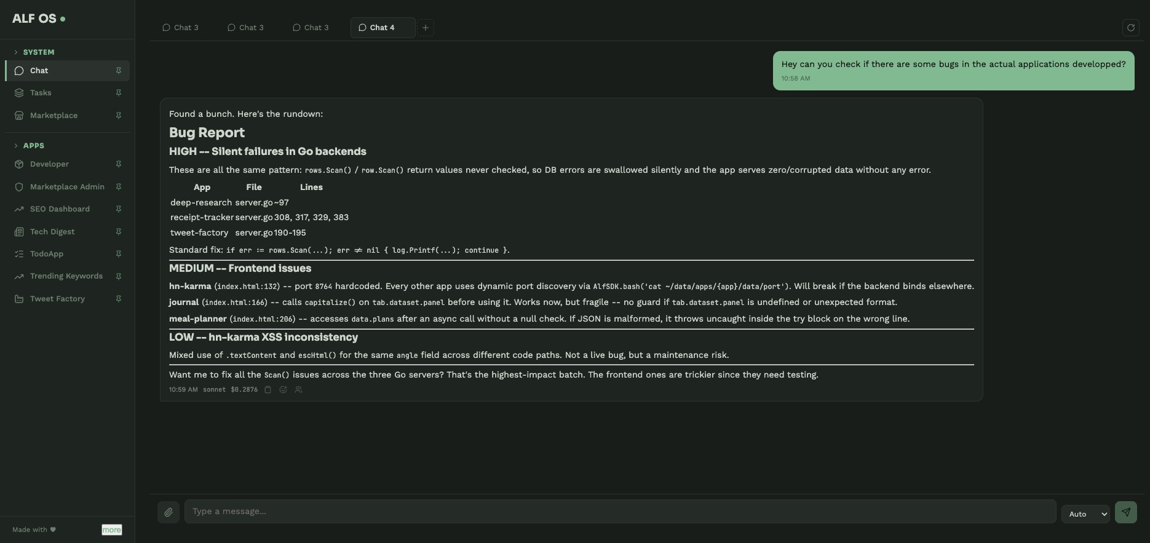
Task: Click the 'deep-research' table cell
Action: (201, 202)
